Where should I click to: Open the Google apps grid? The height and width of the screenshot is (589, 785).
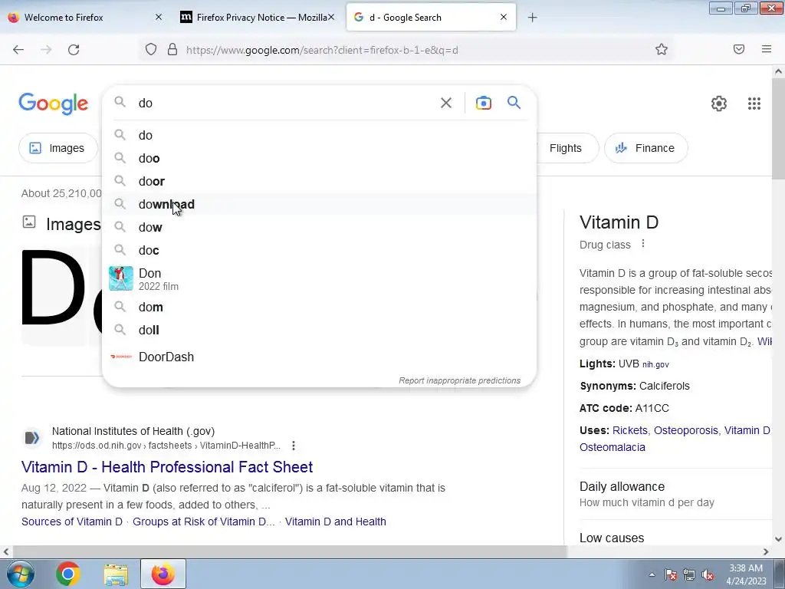click(754, 104)
